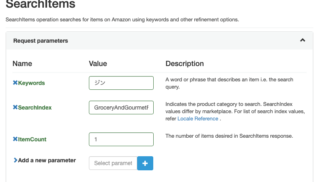The height and width of the screenshot is (182, 319).
Task: Click the Keywords parameter name
Action: click(x=31, y=83)
